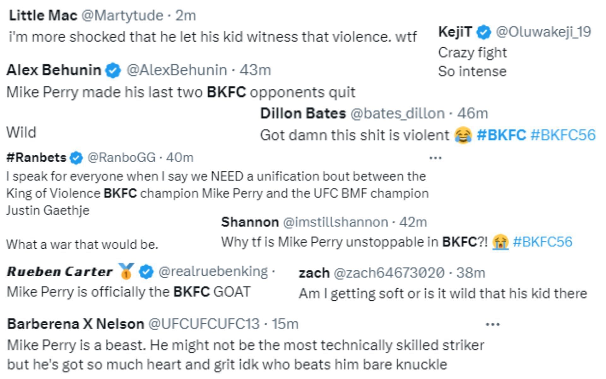Image resolution: width=606 pixels, height=379 pixels.
Task: Click Rueben Carter's gold medal icon
Action: point(126,271)
